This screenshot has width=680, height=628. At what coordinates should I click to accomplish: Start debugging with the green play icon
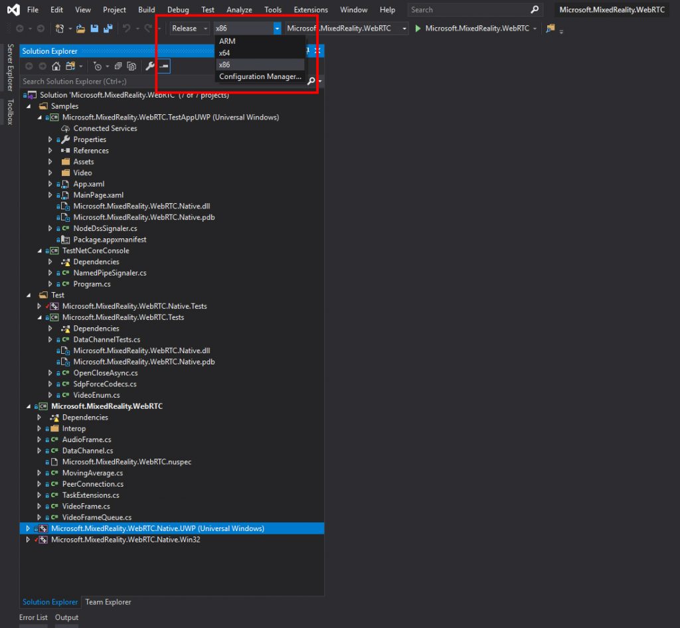pos(418,28)
